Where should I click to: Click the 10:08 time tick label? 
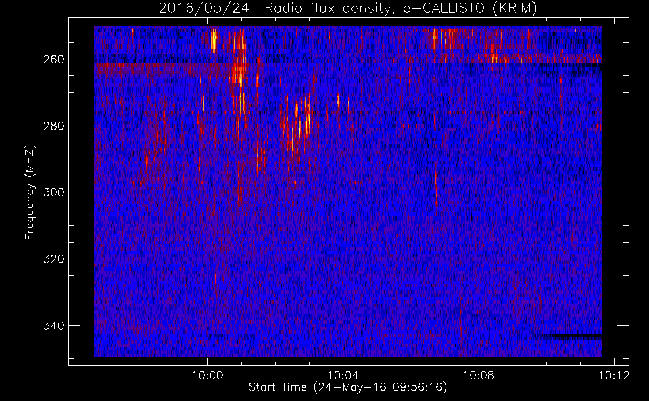479,376
